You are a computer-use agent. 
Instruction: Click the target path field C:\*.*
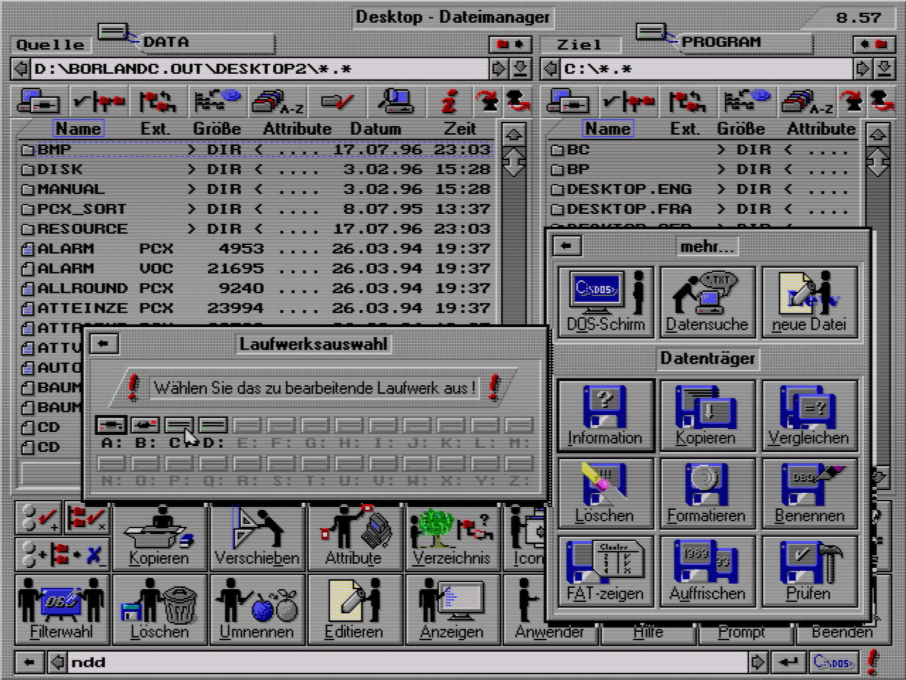coord(708,69)
